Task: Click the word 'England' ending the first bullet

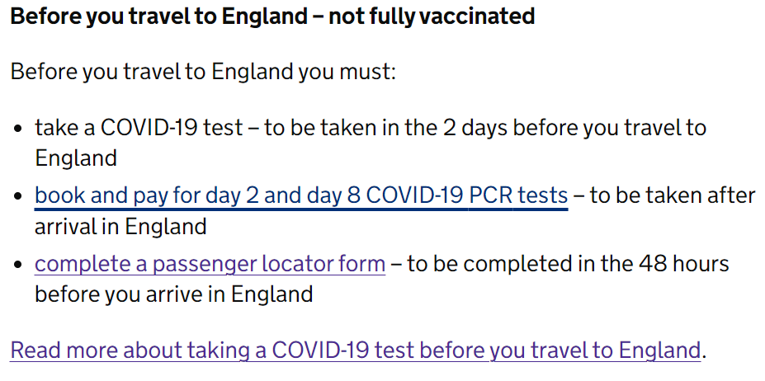Action: pyautogui.click(x=76, y=158)
